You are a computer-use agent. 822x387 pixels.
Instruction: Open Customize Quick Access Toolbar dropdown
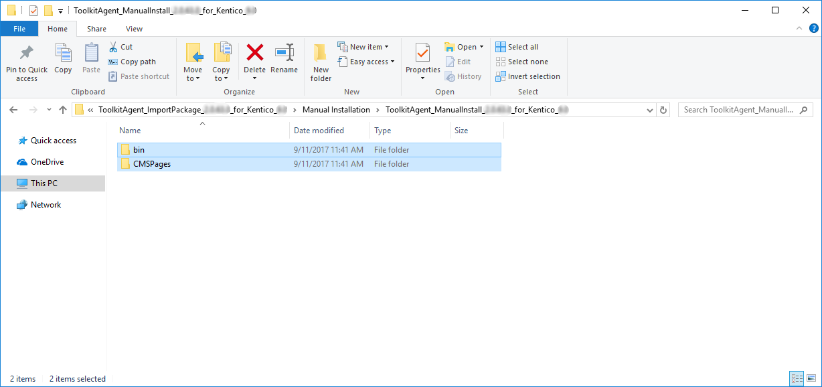click(60, 11)
